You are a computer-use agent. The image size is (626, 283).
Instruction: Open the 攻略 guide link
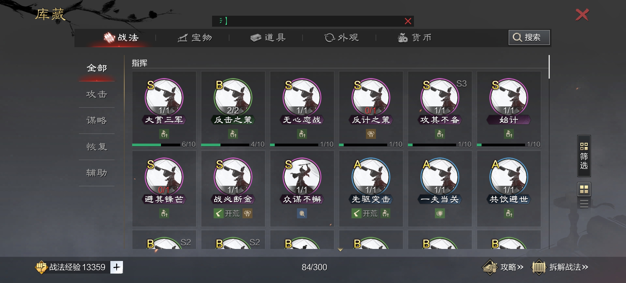tap(503, 267)
